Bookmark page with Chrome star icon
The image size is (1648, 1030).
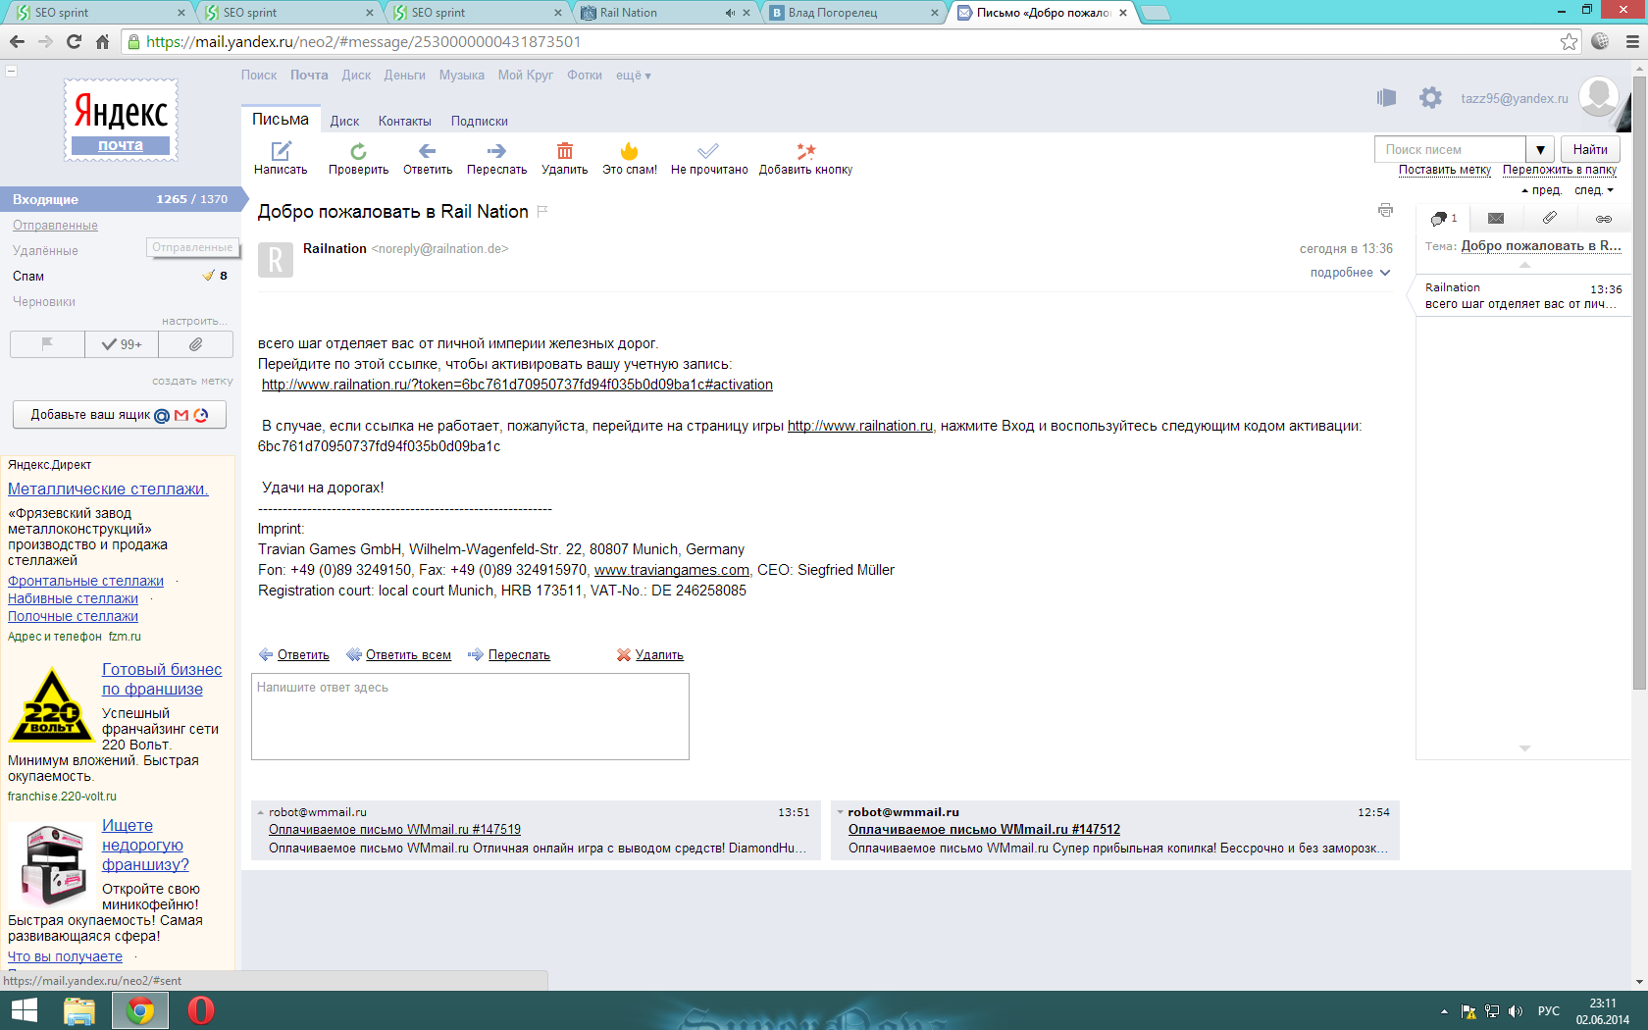[x=1570, y=42]
